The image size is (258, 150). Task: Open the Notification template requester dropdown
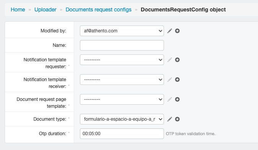(122, 60)
